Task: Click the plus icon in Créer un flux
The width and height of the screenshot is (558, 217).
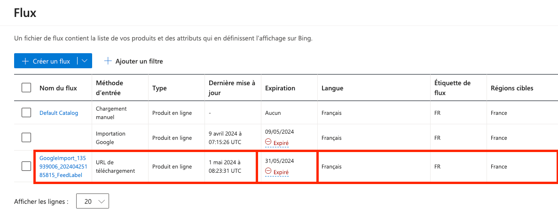Action: point(25,61)
